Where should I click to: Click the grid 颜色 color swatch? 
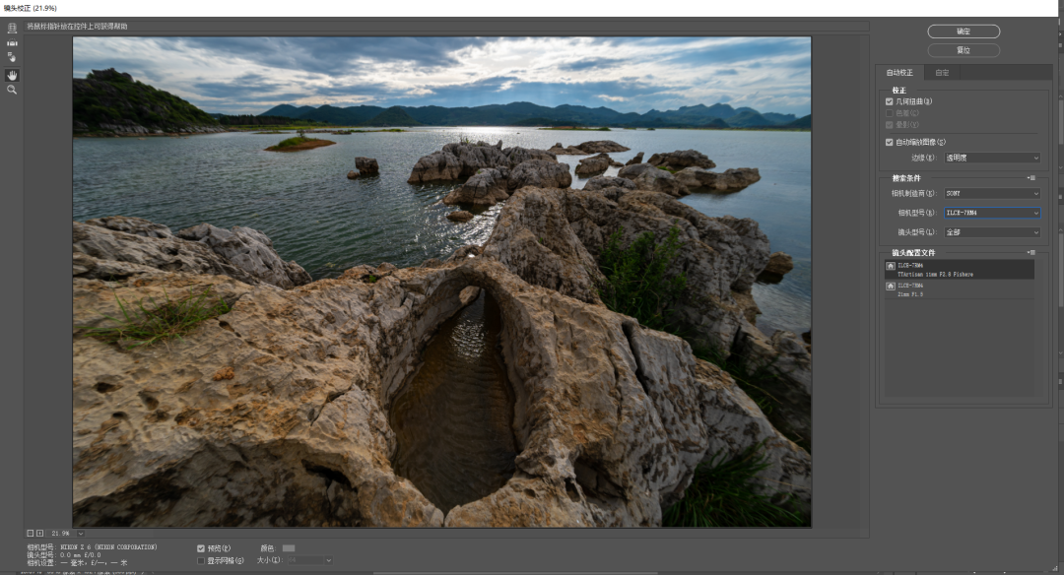(289, 547)
